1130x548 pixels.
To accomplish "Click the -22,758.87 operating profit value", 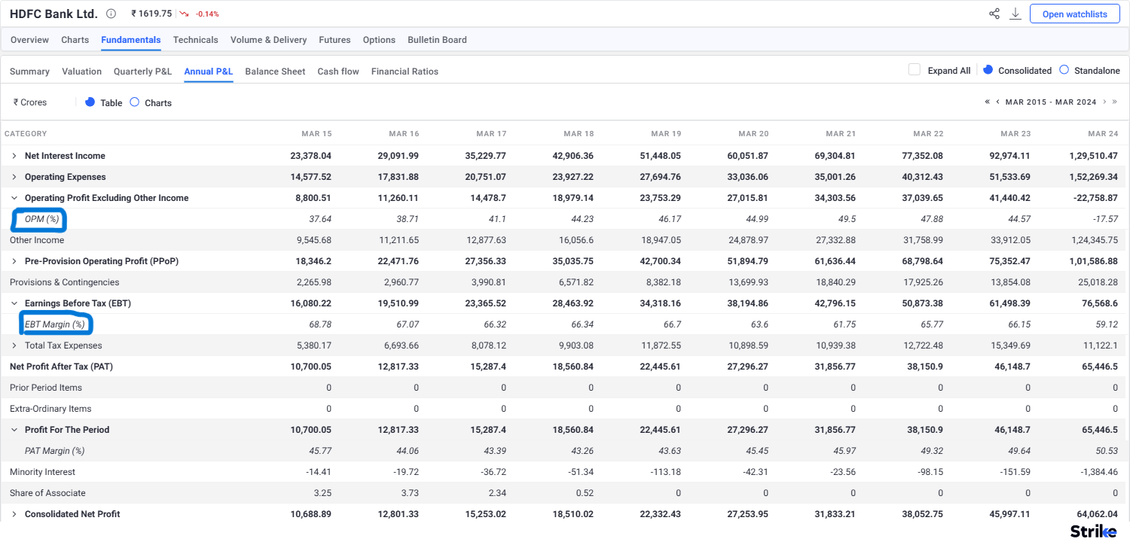I will tap(1095, 198).
